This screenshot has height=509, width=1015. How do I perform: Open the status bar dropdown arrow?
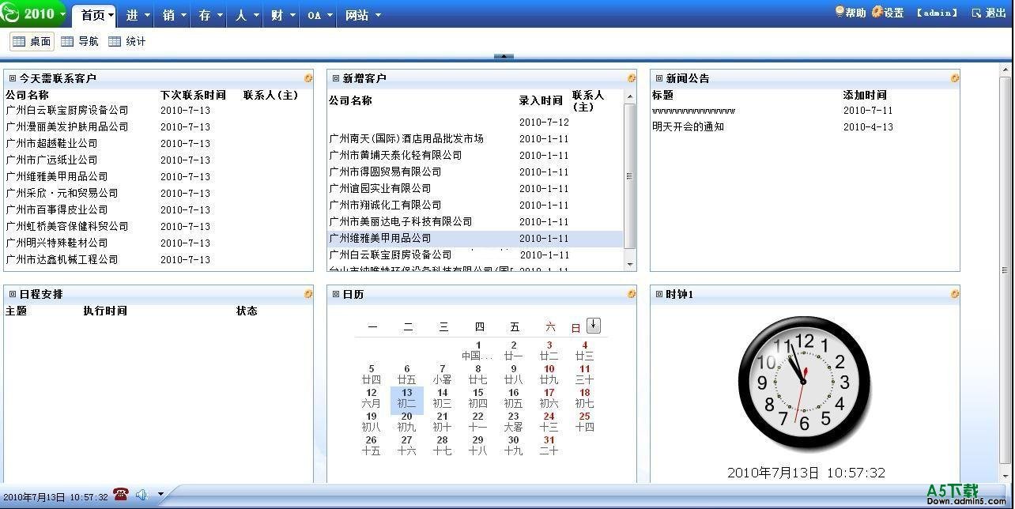pos(160,495)
